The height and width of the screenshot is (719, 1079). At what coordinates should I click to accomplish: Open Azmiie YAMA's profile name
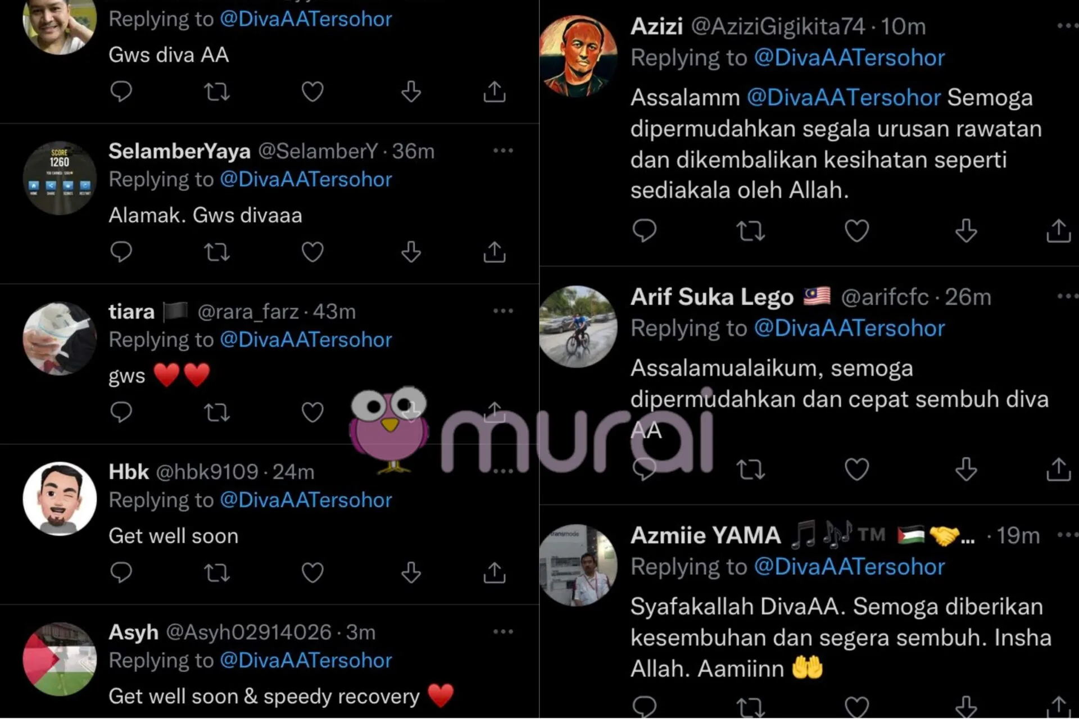tap(705, 535)
